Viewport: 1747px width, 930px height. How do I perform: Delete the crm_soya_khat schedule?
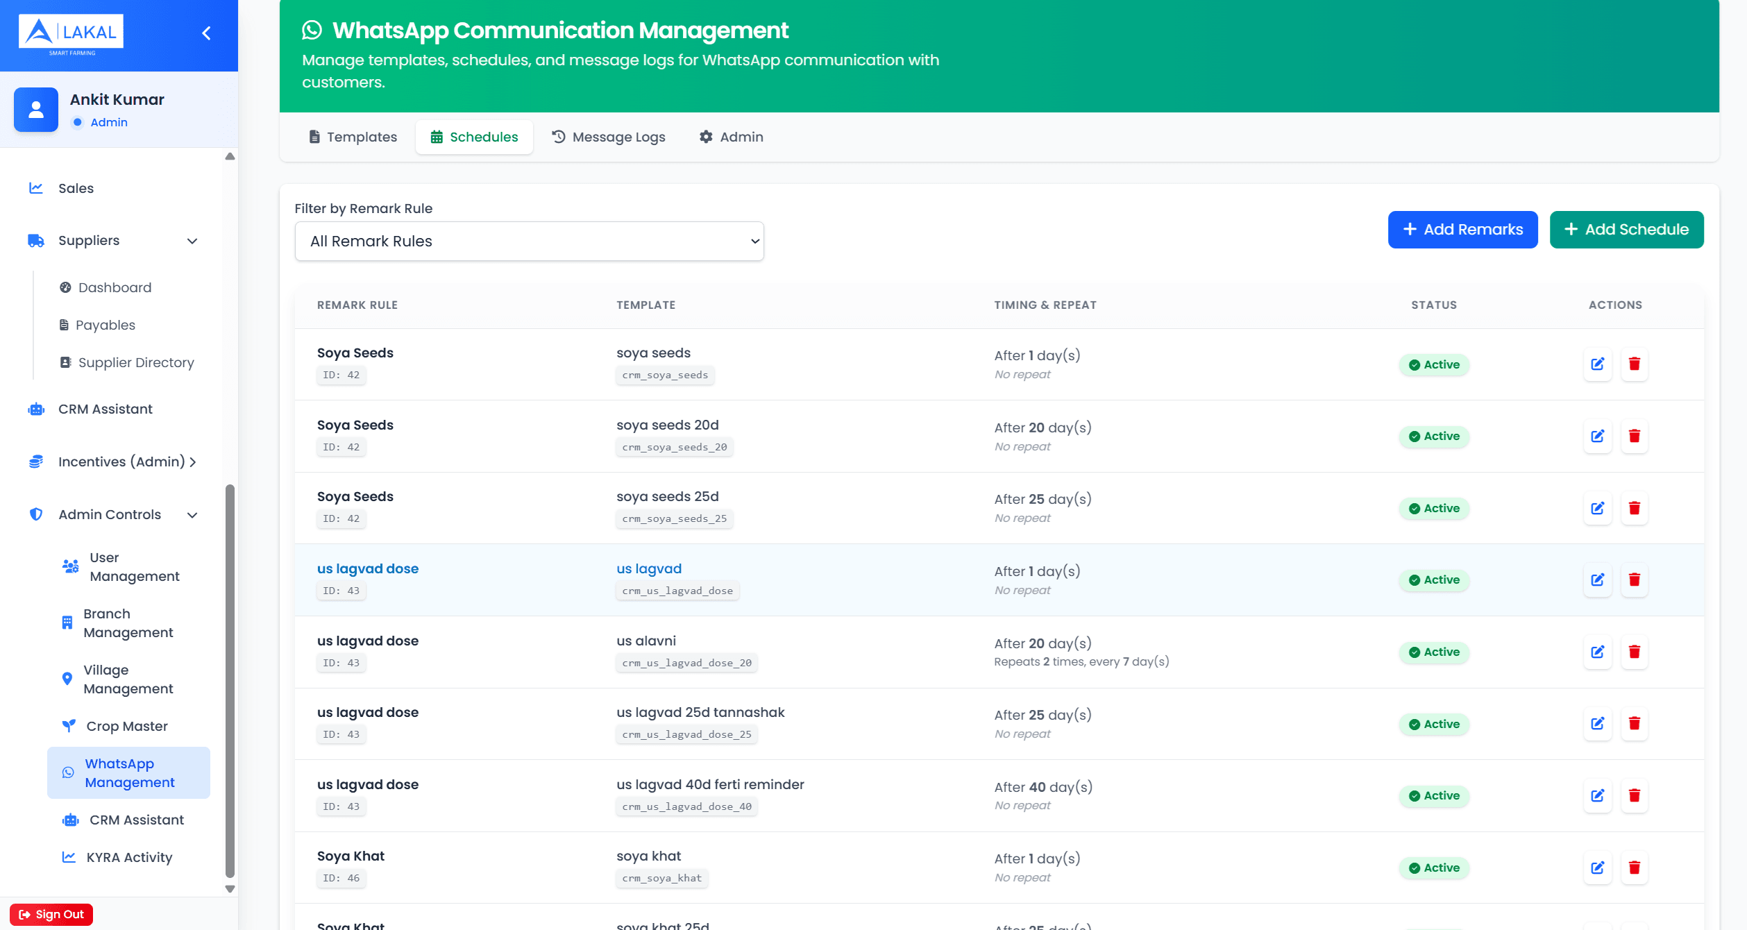click(1635, 868)
